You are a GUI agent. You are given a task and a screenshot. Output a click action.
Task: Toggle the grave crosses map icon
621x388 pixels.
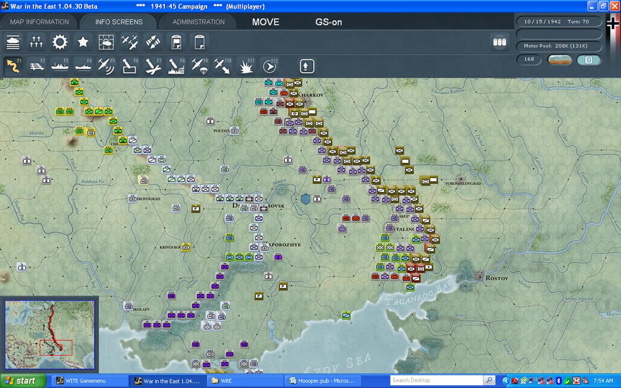tap(37, 42)
